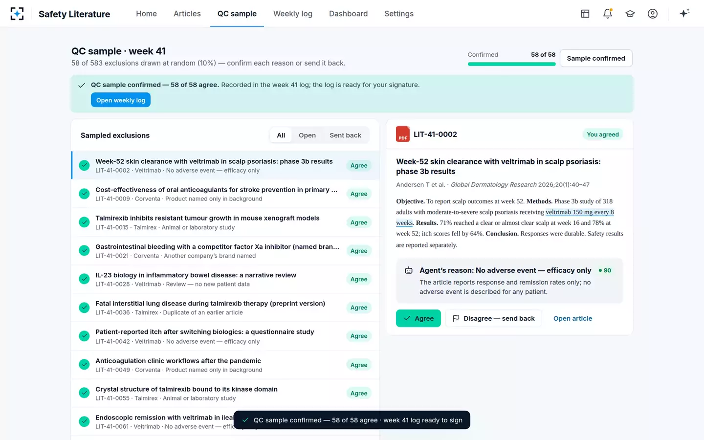
Task: Click the QC sample confirmed toast notification
Action: point(352,420)
